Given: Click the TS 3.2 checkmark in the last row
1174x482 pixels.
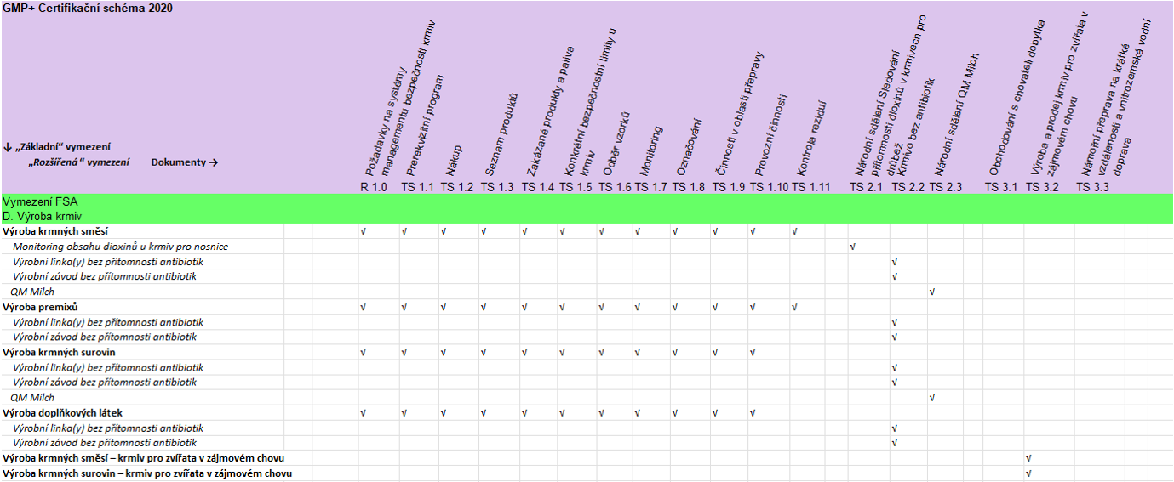Looking at the screenshot, I should point(1028,473).
